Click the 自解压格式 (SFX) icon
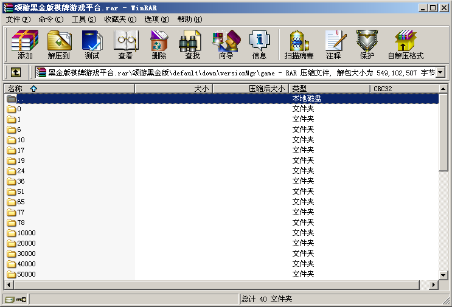This screenshot has height=307, width=452. tap(405, 45)
